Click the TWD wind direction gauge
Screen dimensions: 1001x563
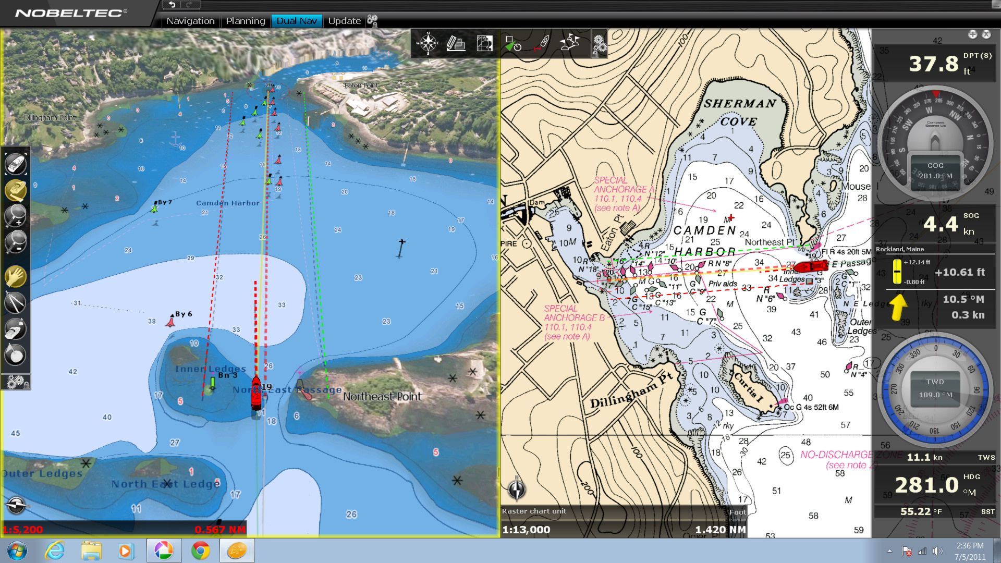pos(936,390)
